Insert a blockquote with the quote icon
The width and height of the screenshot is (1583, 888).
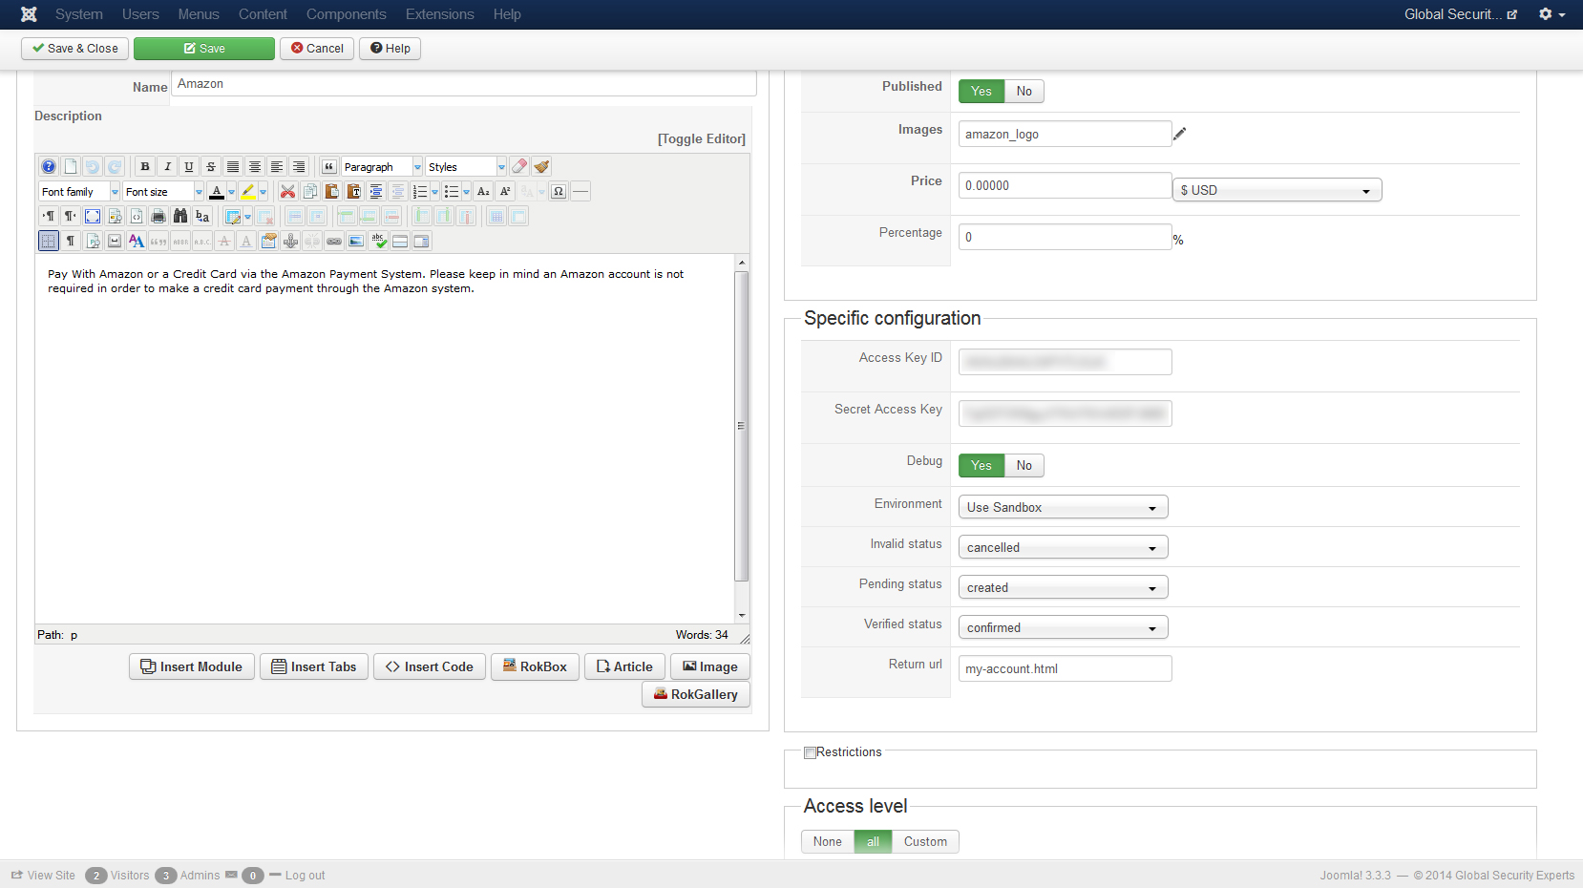point(329,166)
